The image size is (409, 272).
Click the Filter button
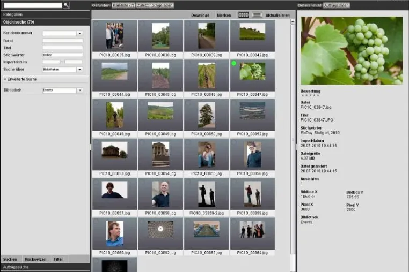click(59, 259)
